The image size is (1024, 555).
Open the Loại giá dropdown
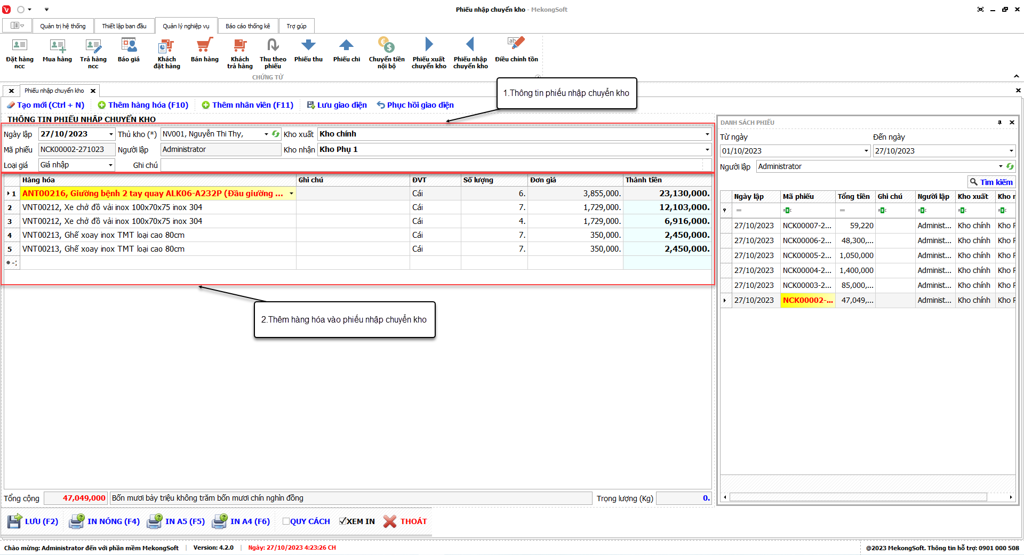(x=110, y=165)
